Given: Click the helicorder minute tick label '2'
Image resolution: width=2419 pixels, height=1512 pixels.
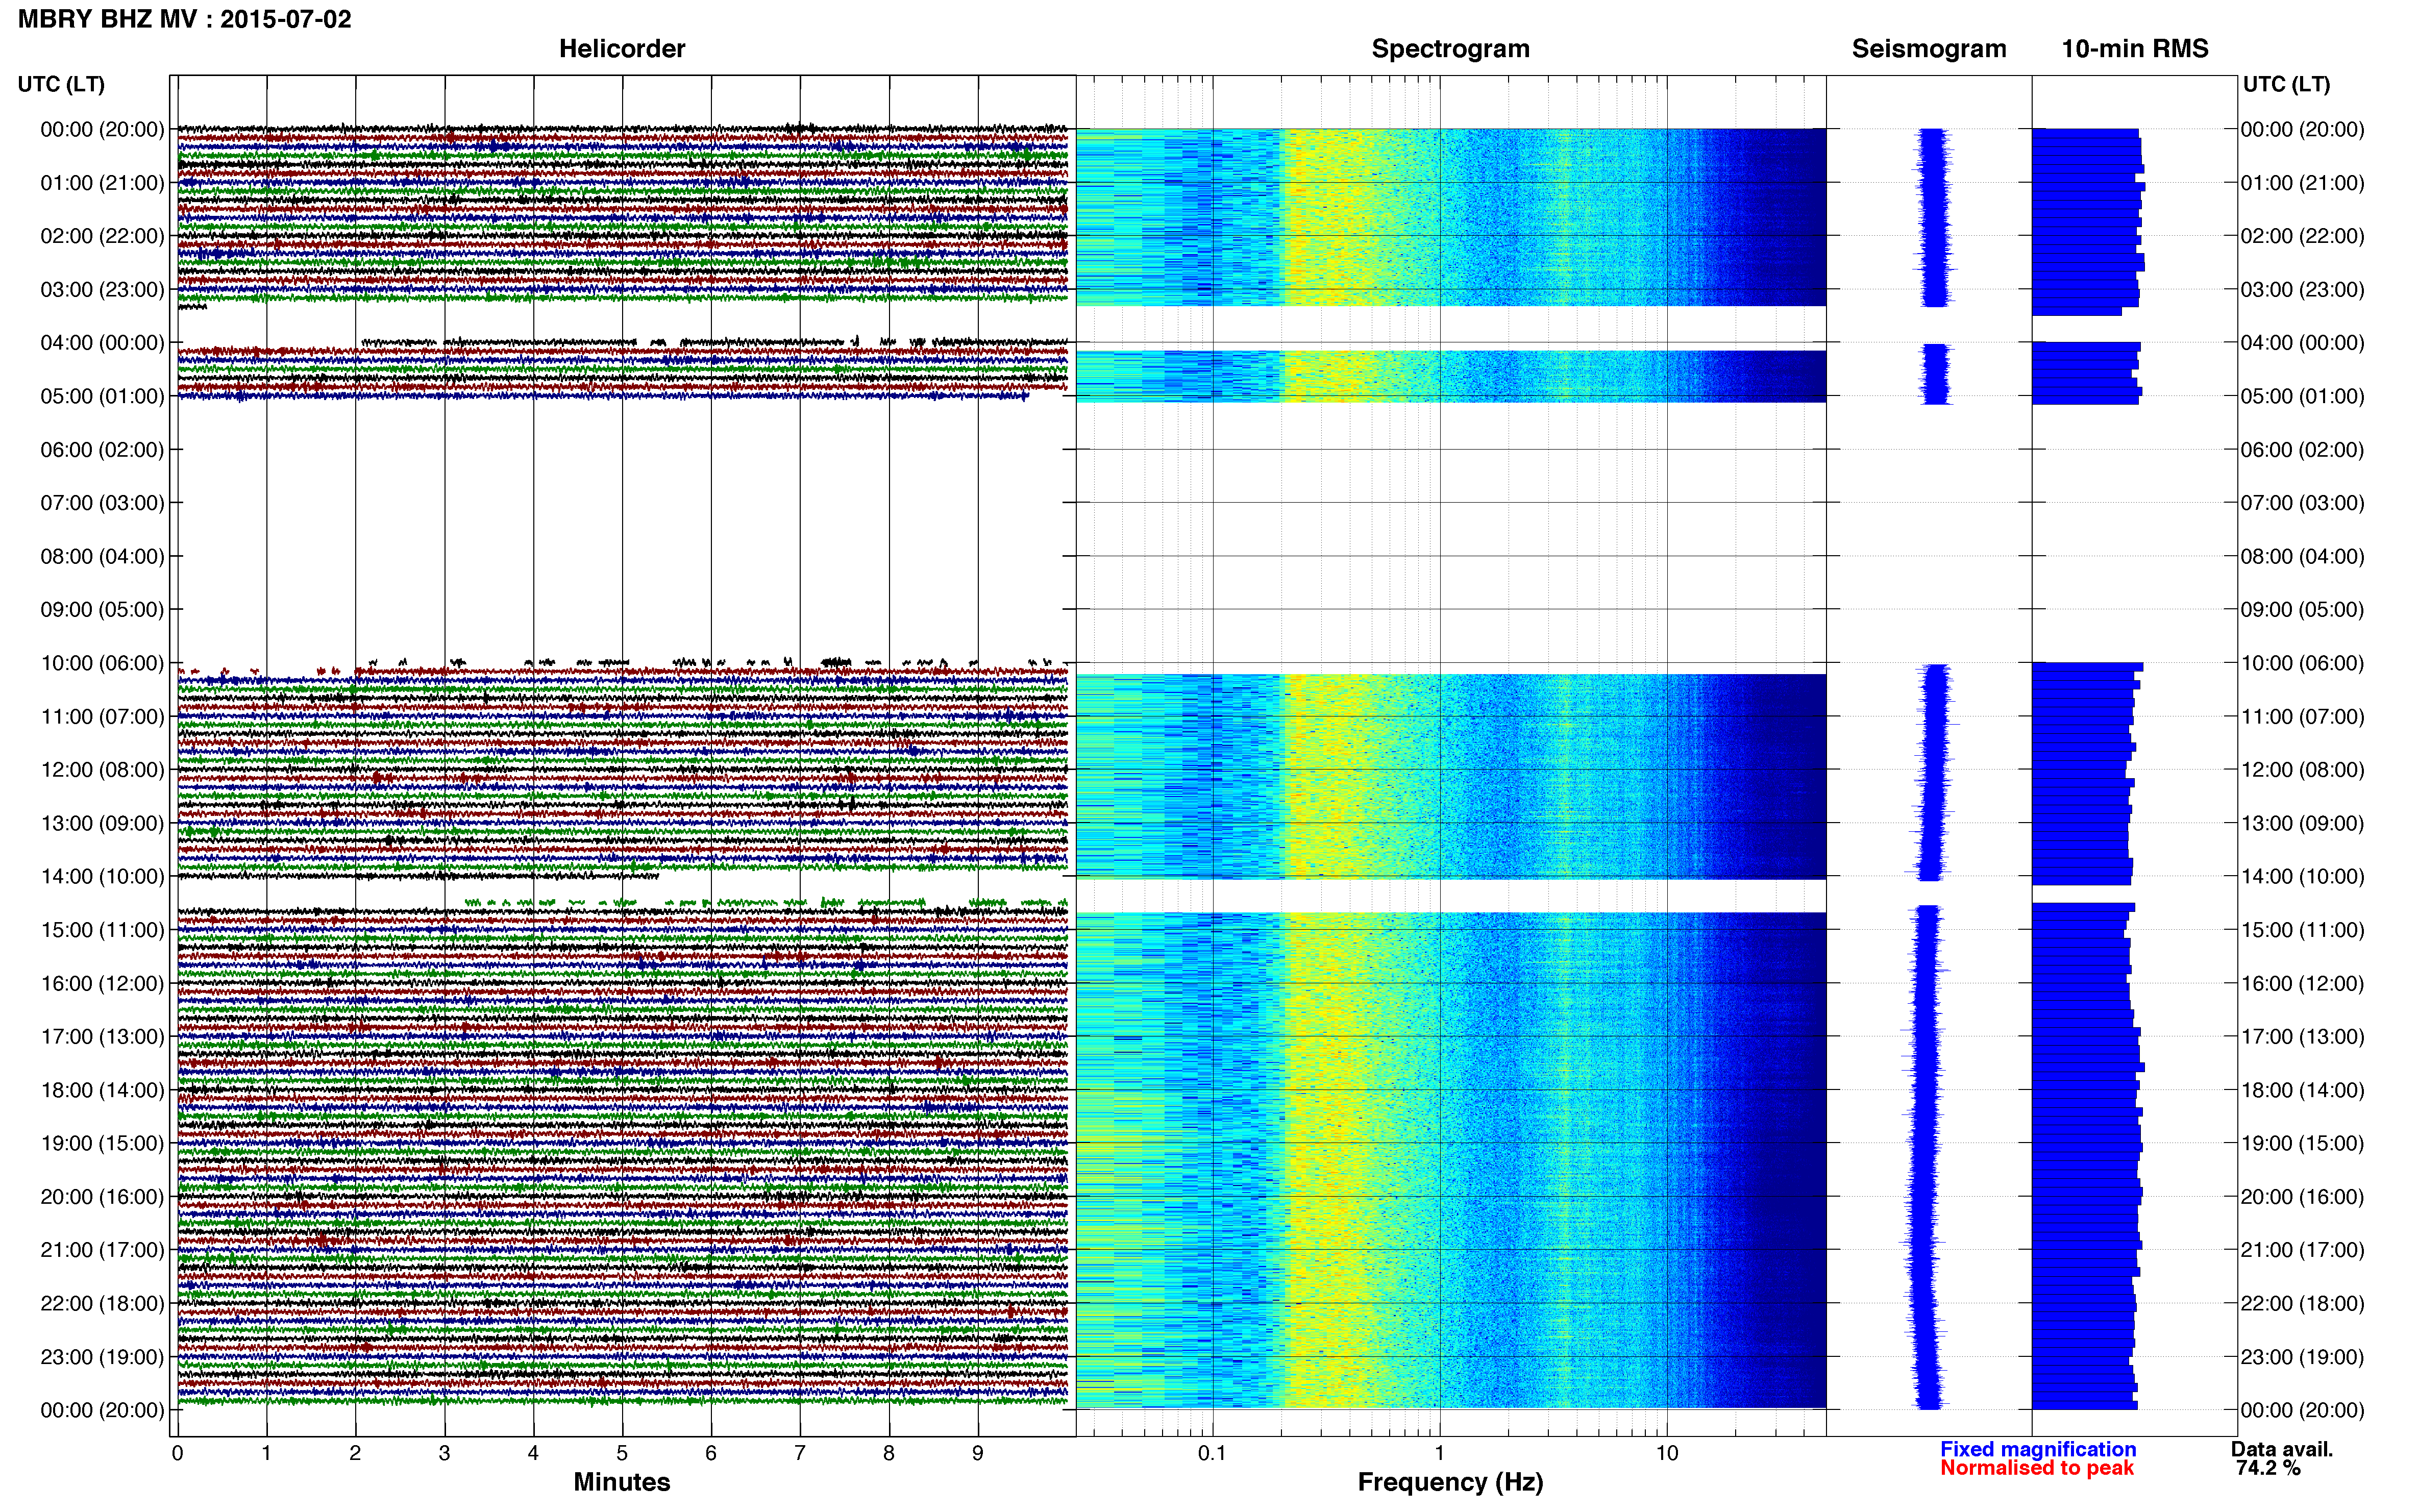Looking at the screenshot, I should click(355, 1454).
